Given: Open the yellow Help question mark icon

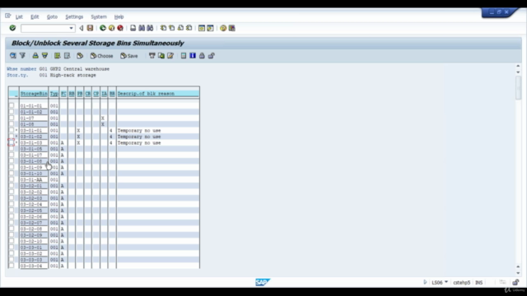Looking at the screenshot, I should pos(223,28).
